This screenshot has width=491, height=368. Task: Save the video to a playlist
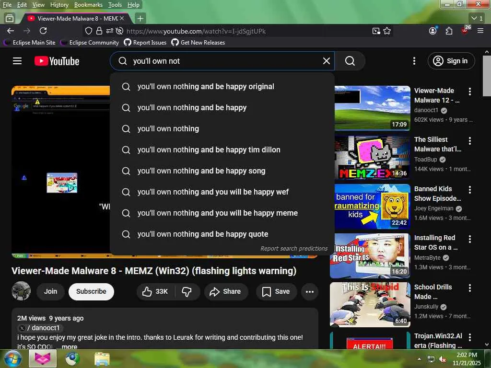(276, 292)
